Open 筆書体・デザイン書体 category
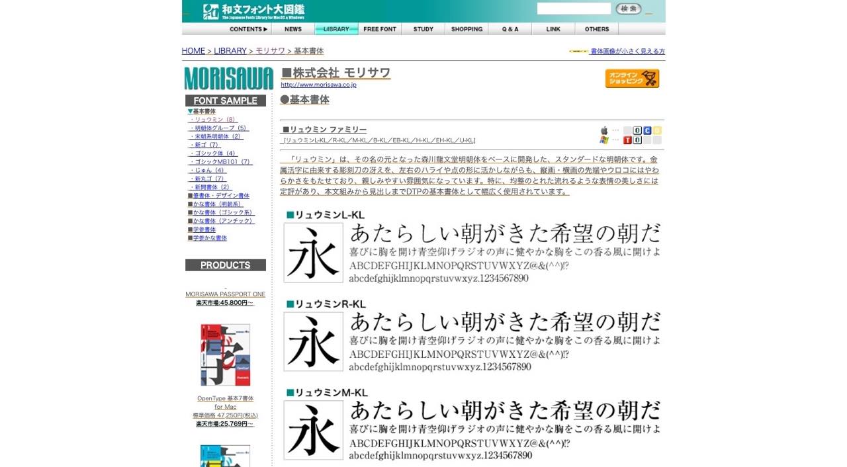 point(218,196)
